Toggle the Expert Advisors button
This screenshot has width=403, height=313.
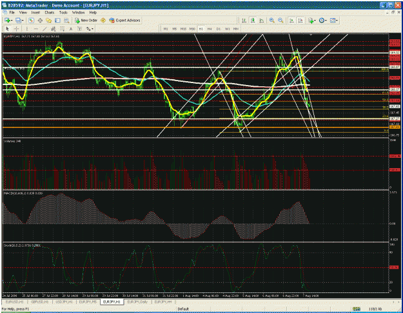(x=125, y=20)
